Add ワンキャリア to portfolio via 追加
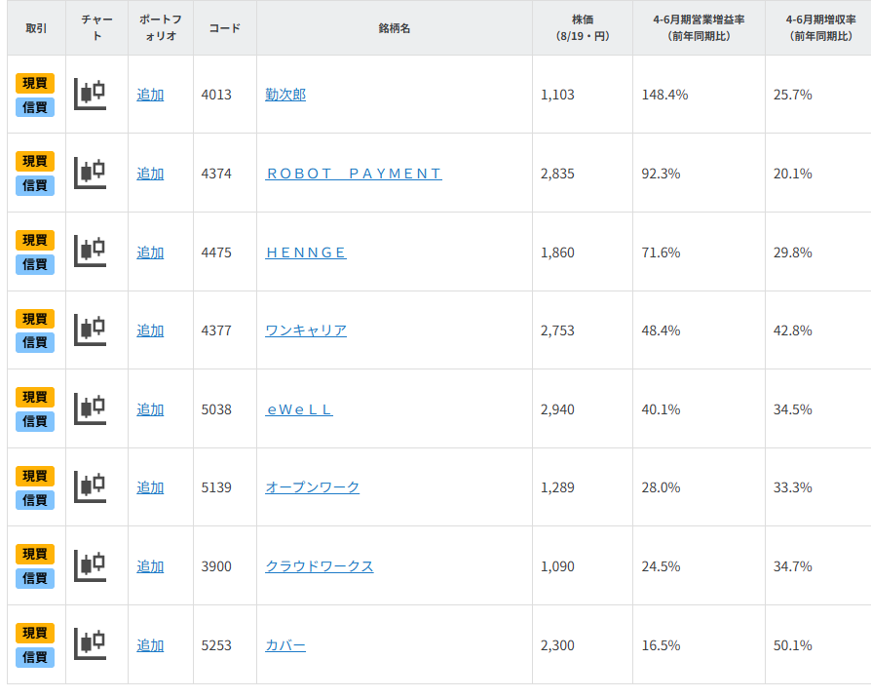 [x=150, y=330]
